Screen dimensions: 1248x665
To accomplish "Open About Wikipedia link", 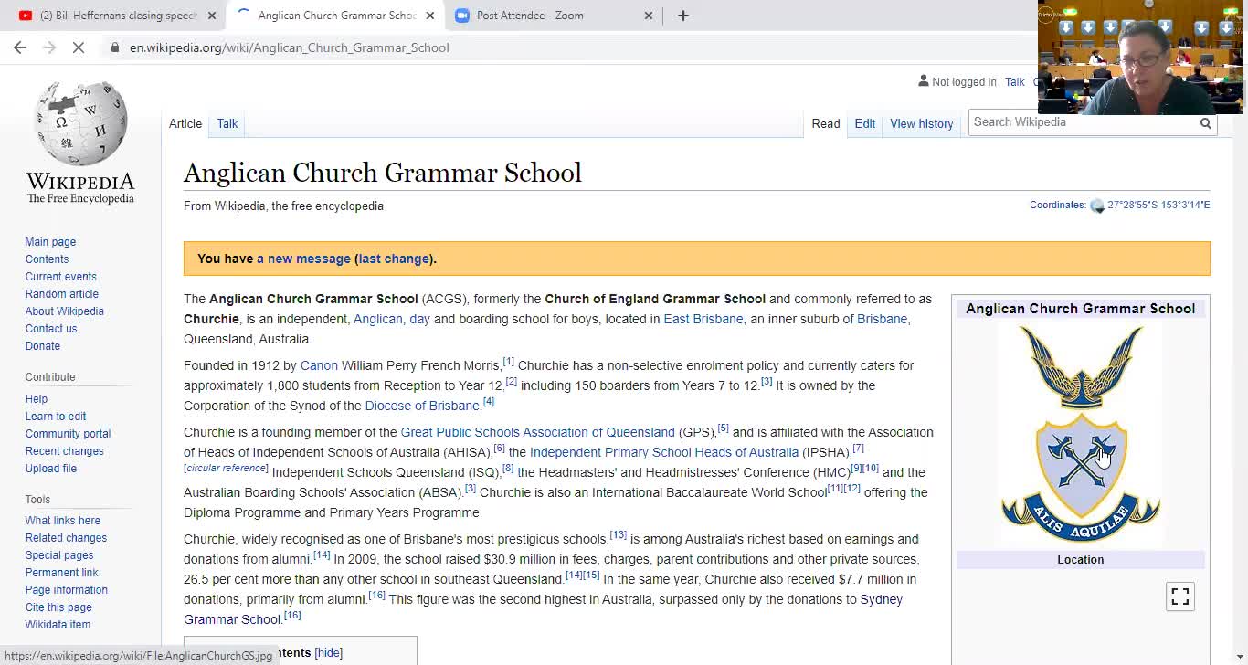I will [64, 311].
